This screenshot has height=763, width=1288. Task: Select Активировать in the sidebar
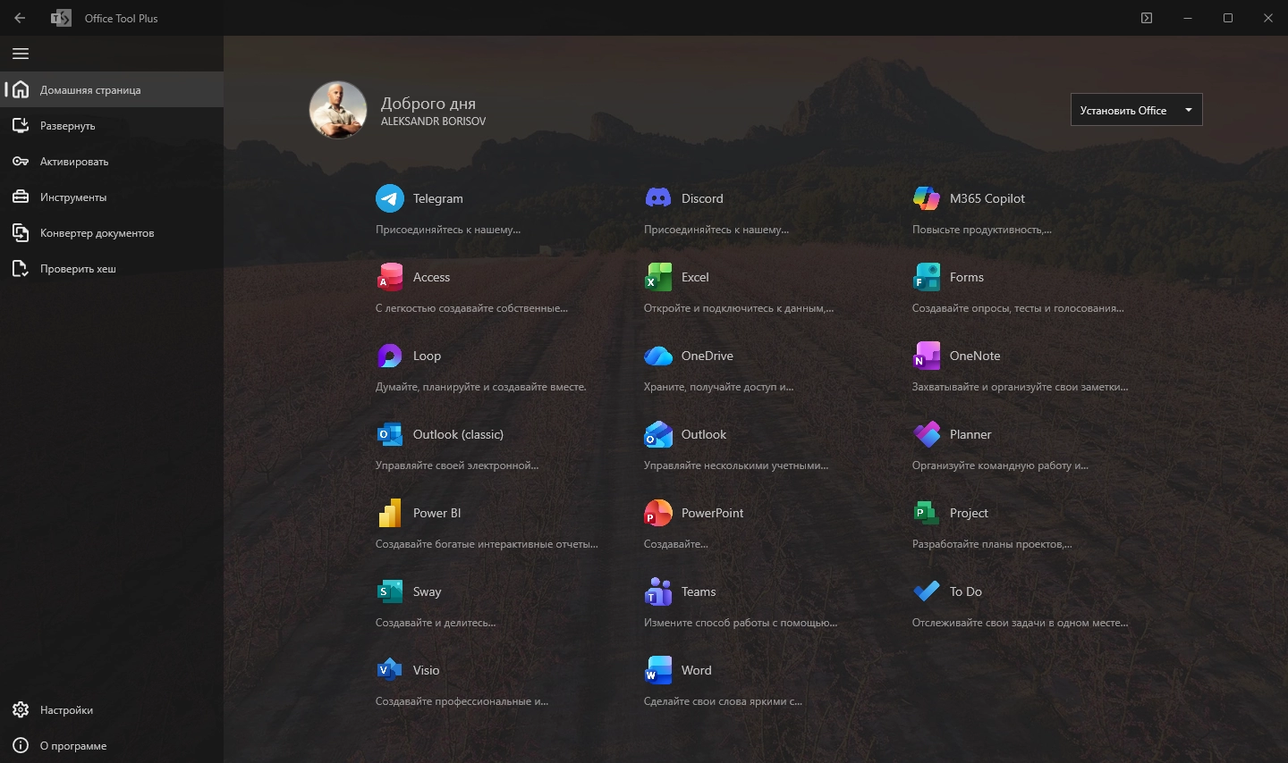[112, 161]
